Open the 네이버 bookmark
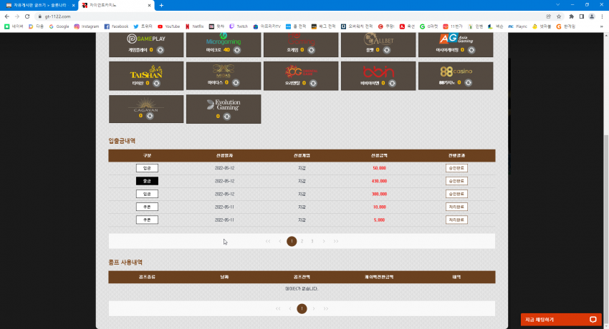The height and width of the screenshot is (329, 609). click(14, 26)
